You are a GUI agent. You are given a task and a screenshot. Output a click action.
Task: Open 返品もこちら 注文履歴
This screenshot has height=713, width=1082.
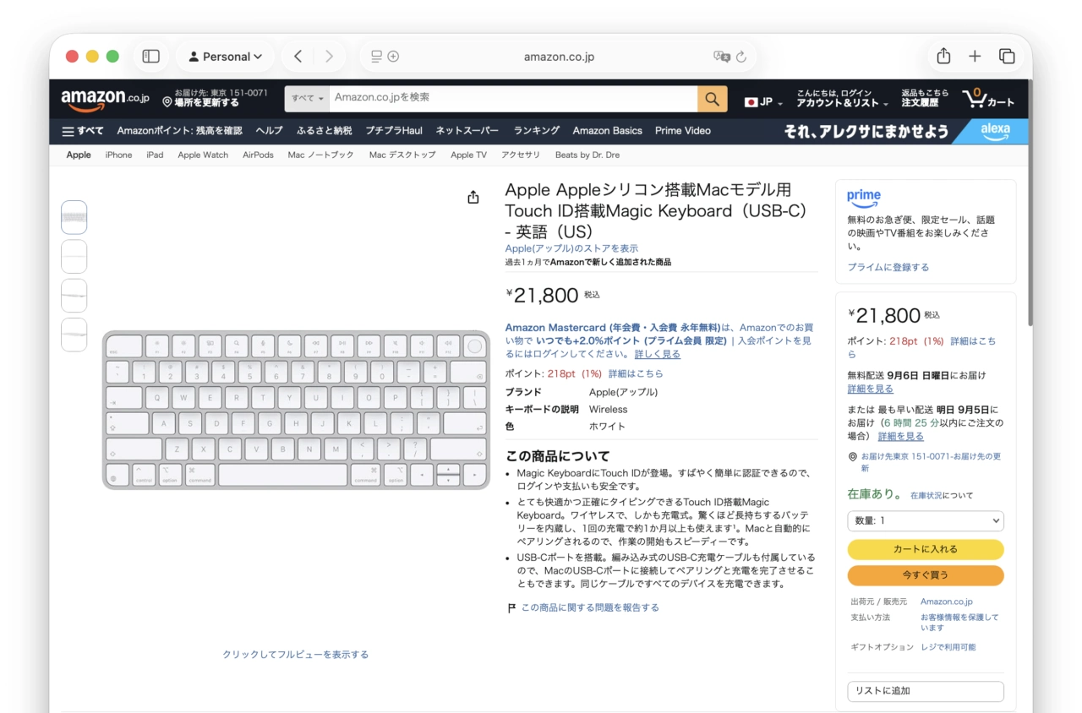click(925, 98)
